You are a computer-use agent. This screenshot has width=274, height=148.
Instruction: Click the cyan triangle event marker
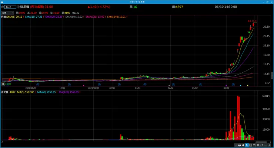point(240,86)
